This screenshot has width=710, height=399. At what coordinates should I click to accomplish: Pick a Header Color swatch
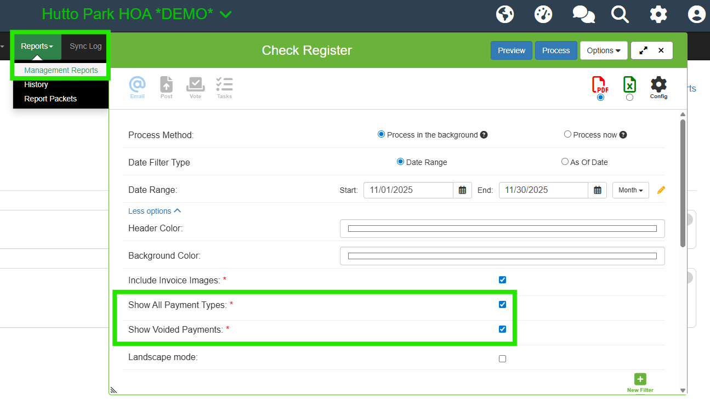(502, 228)
